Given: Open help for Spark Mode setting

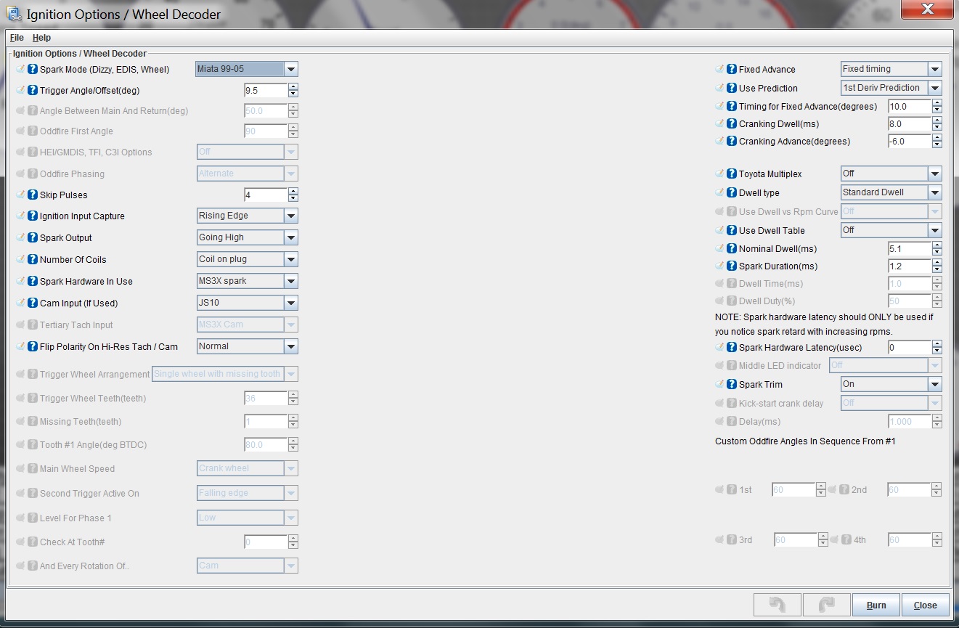Looking at the screenshot, I should tap(33, 70).
